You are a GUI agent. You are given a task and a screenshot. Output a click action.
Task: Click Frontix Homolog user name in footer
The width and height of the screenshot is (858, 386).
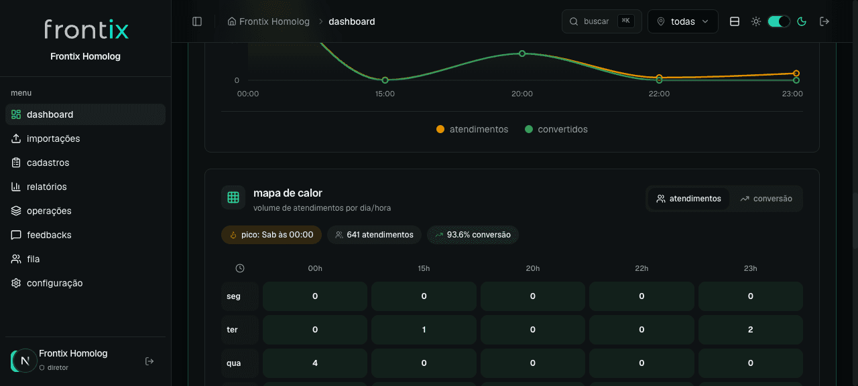pos(73,353)
